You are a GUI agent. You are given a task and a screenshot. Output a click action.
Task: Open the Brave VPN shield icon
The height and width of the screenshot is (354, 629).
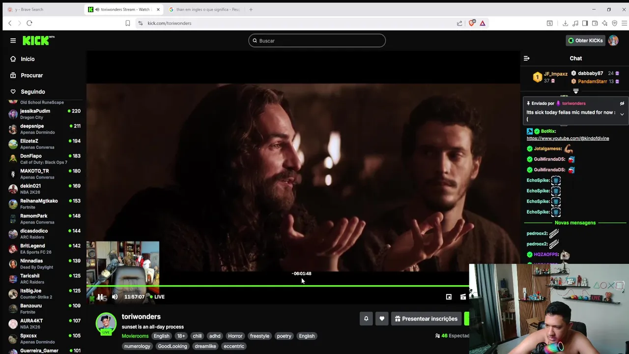[614, 23]
